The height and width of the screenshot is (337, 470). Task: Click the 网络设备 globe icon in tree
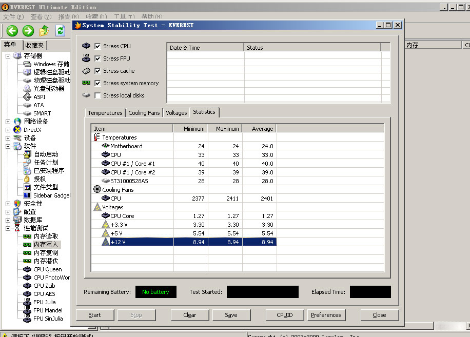point(17,122)
